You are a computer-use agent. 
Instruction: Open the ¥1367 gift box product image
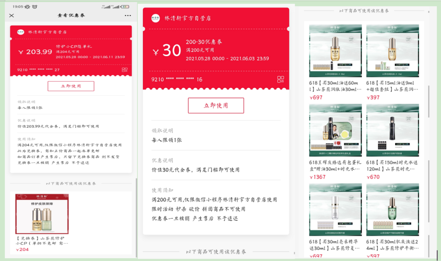(335, 130)
